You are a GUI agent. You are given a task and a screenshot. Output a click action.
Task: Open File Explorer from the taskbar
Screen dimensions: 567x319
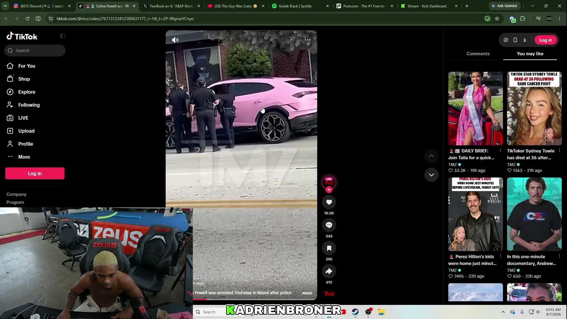[381, 312]
